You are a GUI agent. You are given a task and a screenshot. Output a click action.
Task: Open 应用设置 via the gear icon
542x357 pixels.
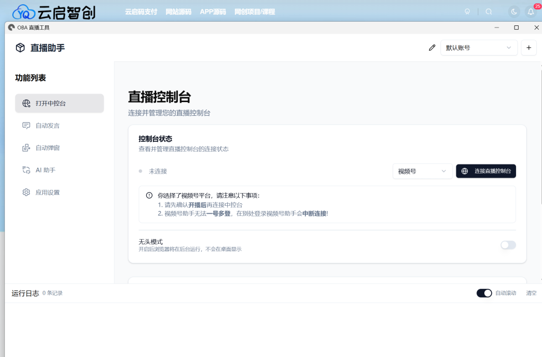[x=26, y=192]
